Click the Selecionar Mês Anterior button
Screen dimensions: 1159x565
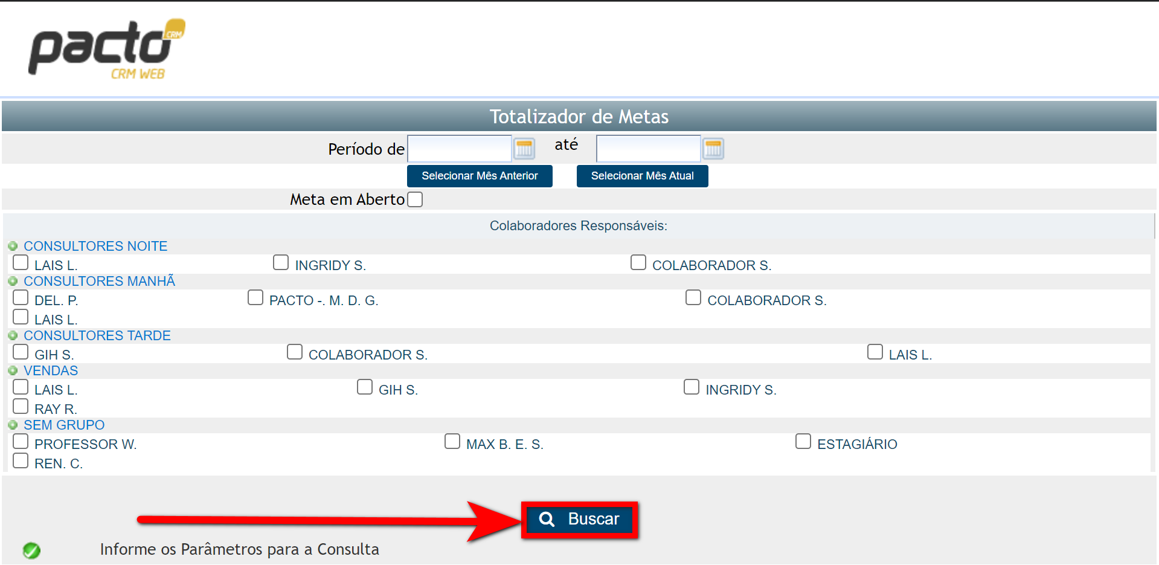(x=479, y=176)
